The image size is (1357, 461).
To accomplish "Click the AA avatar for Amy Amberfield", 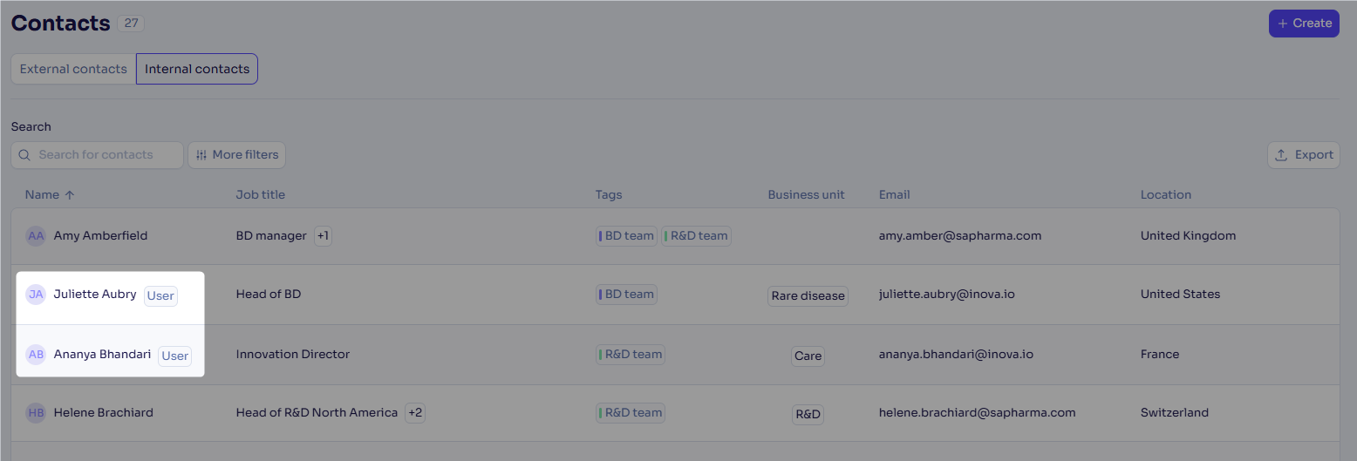I will click(x=36, y=235).
